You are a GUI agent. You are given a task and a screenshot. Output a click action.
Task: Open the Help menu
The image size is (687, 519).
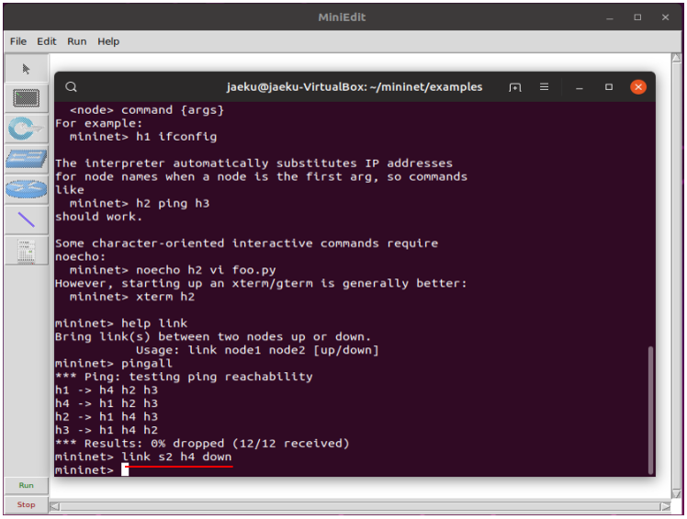click(108, 41)
